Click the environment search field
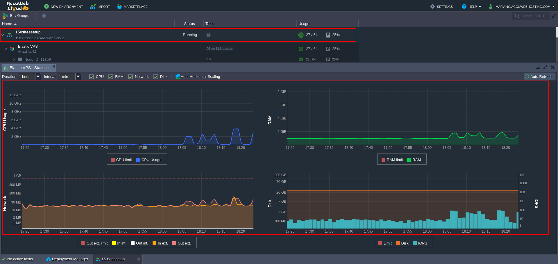558x264 pixels. pos(534,16)
